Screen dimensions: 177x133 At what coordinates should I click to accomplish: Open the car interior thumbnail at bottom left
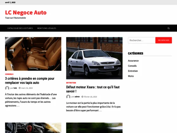[33, 128]
